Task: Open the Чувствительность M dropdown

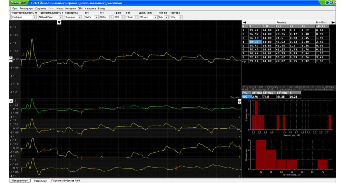Action: pyautogui.click(x=34, y=17)
